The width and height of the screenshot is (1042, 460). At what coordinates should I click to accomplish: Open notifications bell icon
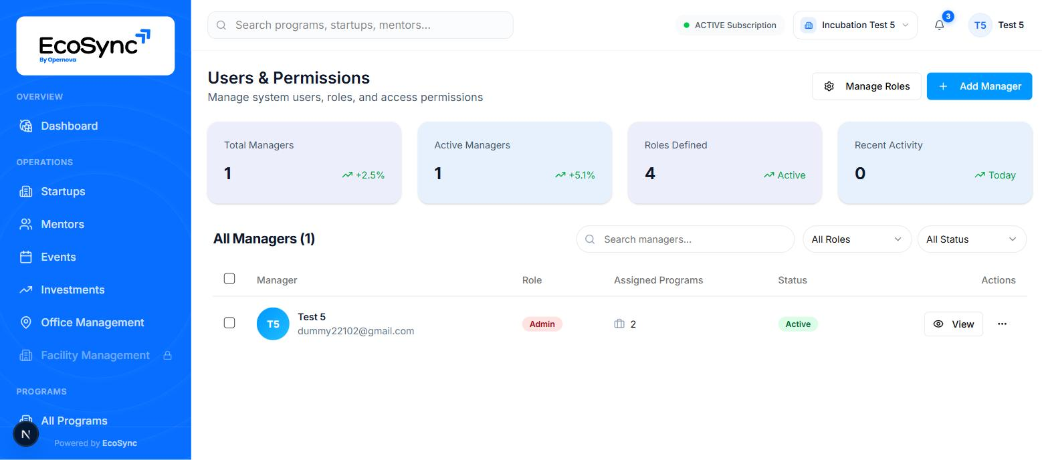940,25
